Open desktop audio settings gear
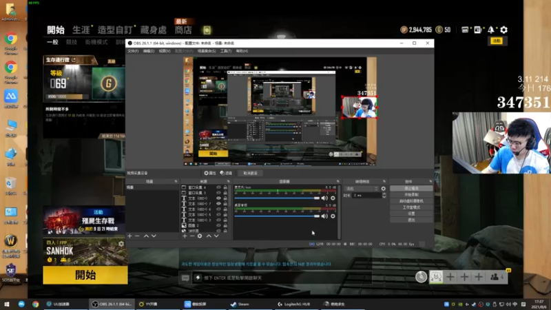 pos(333,216)
